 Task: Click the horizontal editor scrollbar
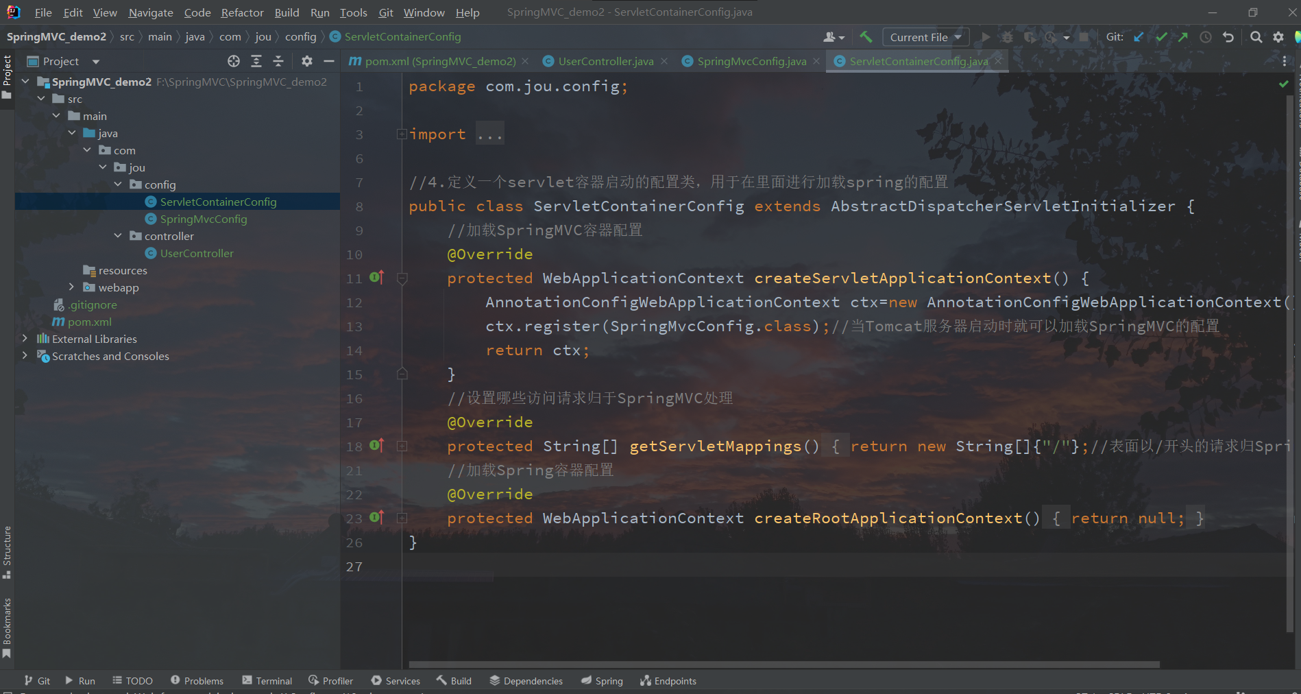click(783, 664)
